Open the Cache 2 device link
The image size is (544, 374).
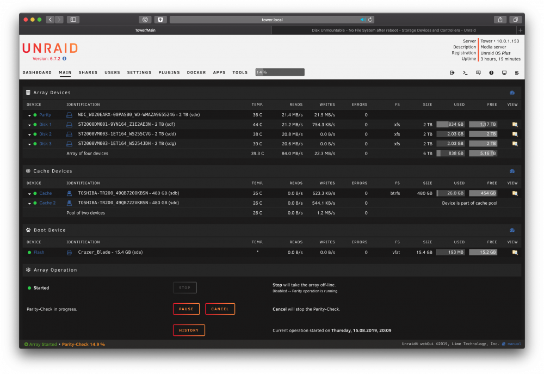click(47, 203)
